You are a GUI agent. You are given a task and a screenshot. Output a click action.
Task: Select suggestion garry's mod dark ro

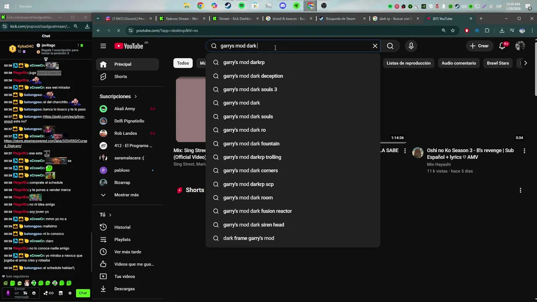click(x=293, y=130)
